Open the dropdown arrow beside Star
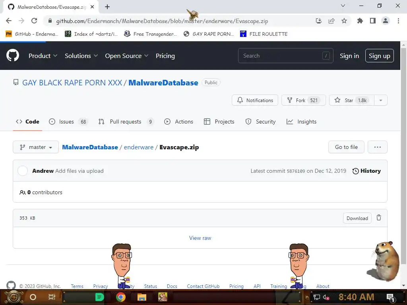The width and height of the screenshot is (407, 305). tap(381, 100)
